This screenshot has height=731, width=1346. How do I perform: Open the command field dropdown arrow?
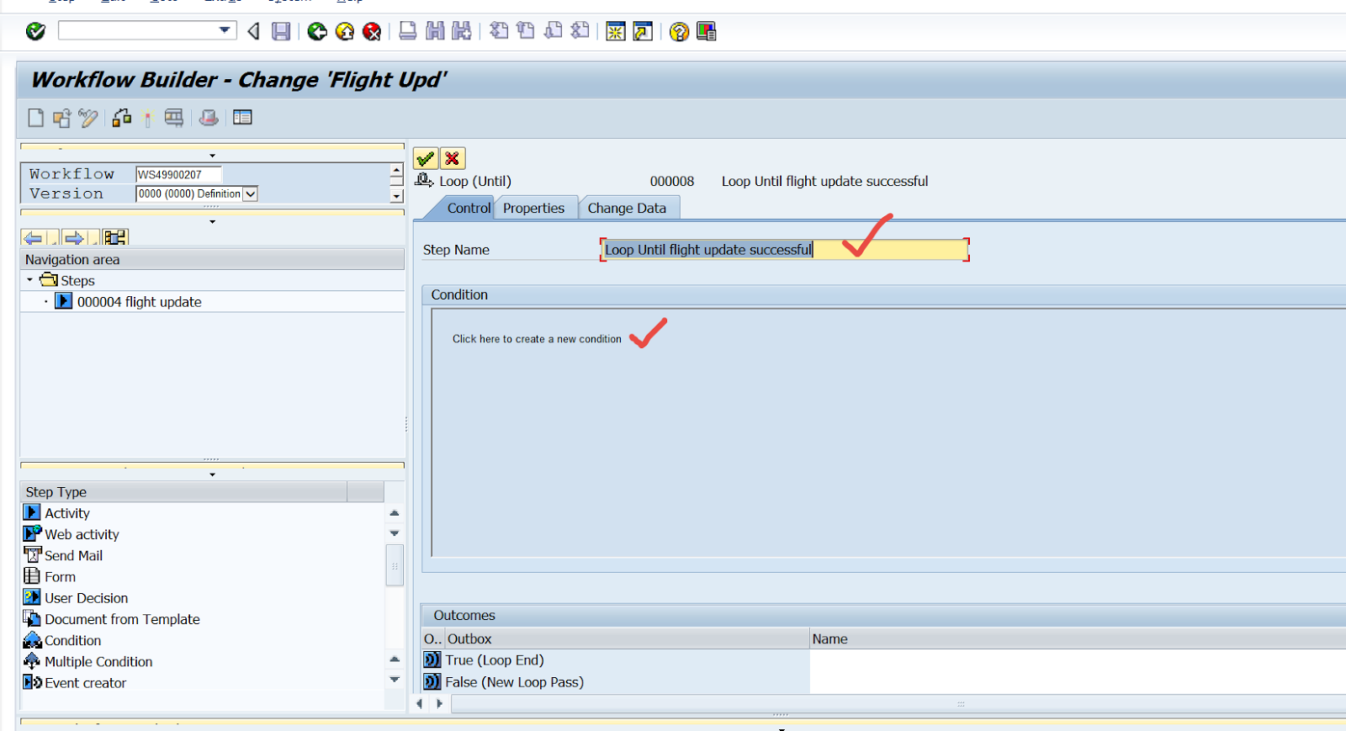tap(225, 30)
